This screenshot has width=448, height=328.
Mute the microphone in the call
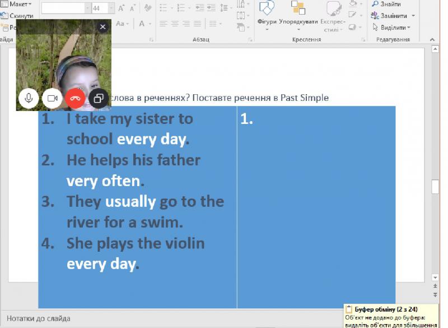29,98
